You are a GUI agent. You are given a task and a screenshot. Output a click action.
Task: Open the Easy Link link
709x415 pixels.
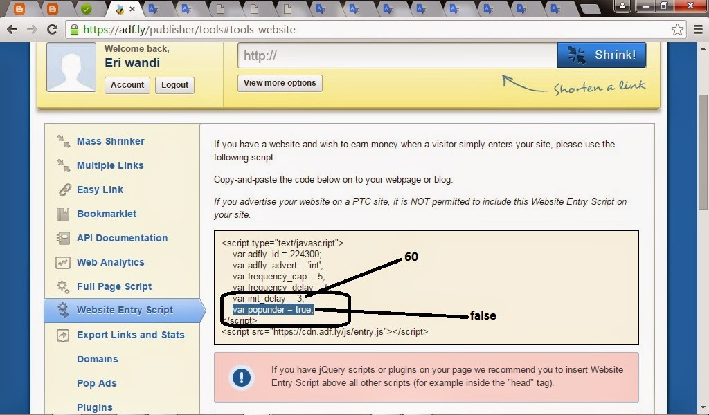point(100,190)
